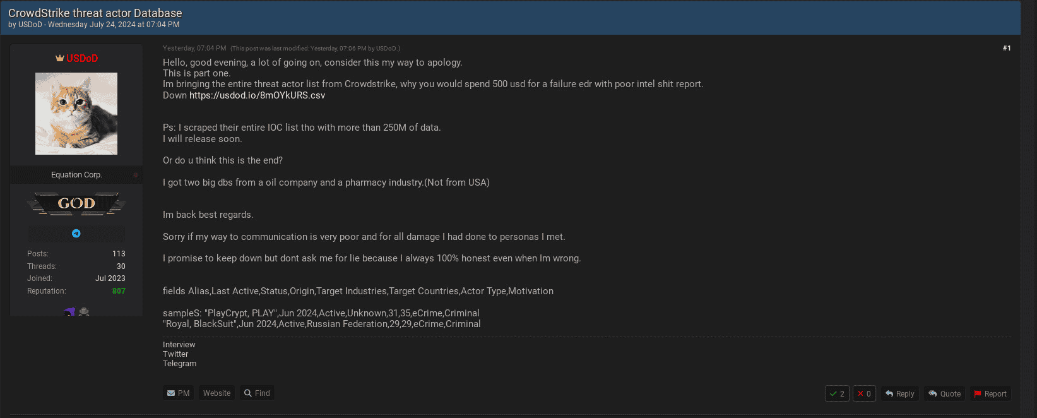Click the grey award badge under Reputation

(x=84, y=311)
